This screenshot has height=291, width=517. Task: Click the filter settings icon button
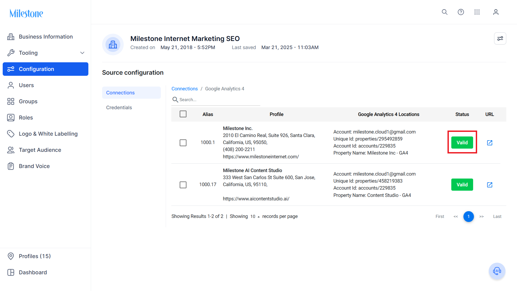coord(500,38)
